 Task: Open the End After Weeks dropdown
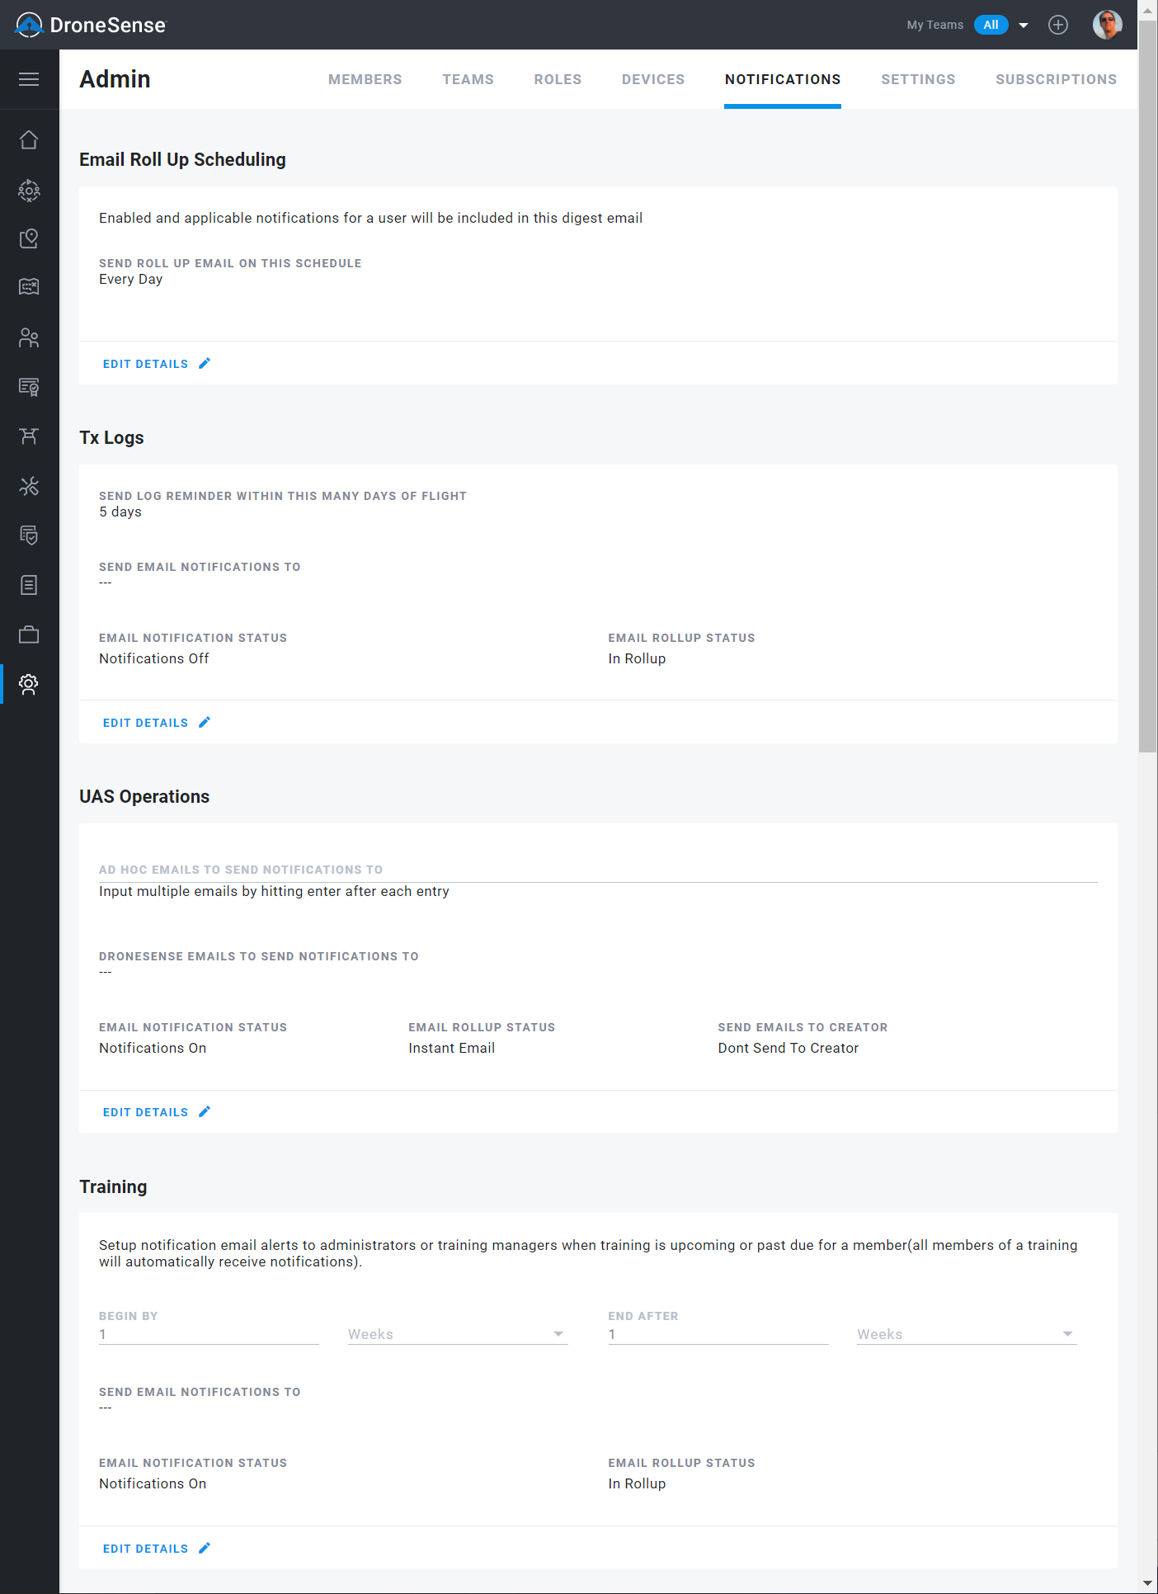pos(967,1334)
